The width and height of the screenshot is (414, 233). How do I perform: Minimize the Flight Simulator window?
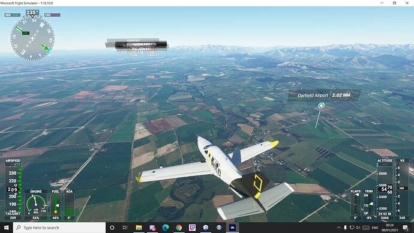click(382, 3)
